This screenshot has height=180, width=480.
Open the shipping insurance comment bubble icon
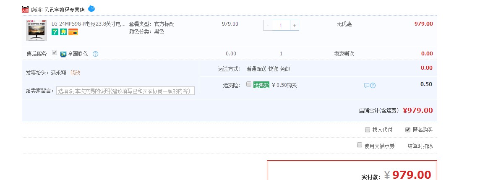click(366, 86)
